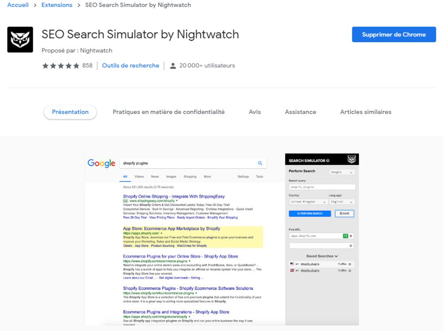
Task: Click the Search query input field
Action: click(x=322, y=187)
